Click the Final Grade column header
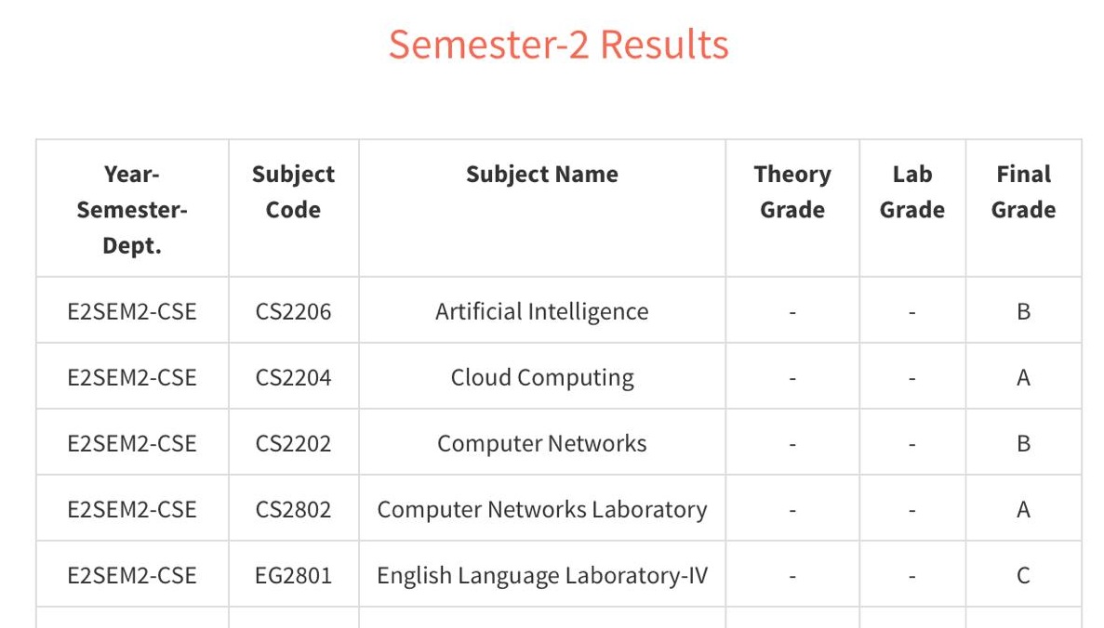Viewport: 1104px width, 628px height. coord(1023,191)
